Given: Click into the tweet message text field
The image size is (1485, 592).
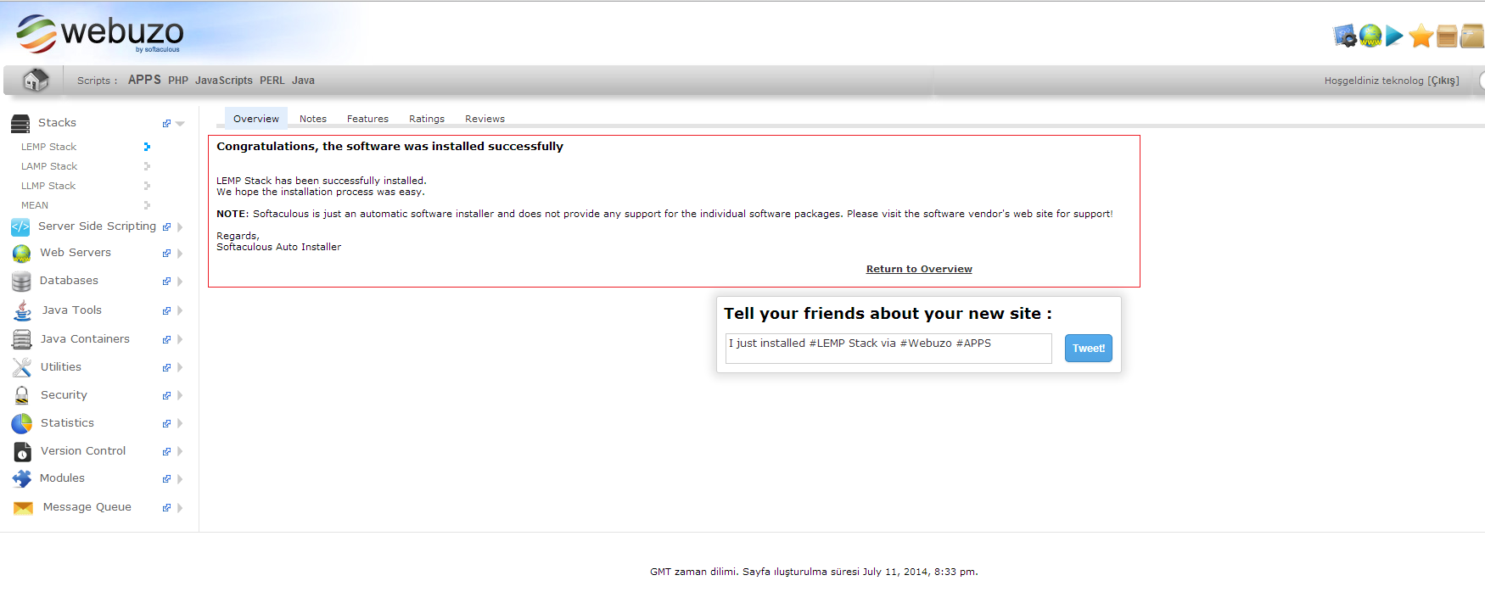Looking at the screenshot, I should pos(888,349).
